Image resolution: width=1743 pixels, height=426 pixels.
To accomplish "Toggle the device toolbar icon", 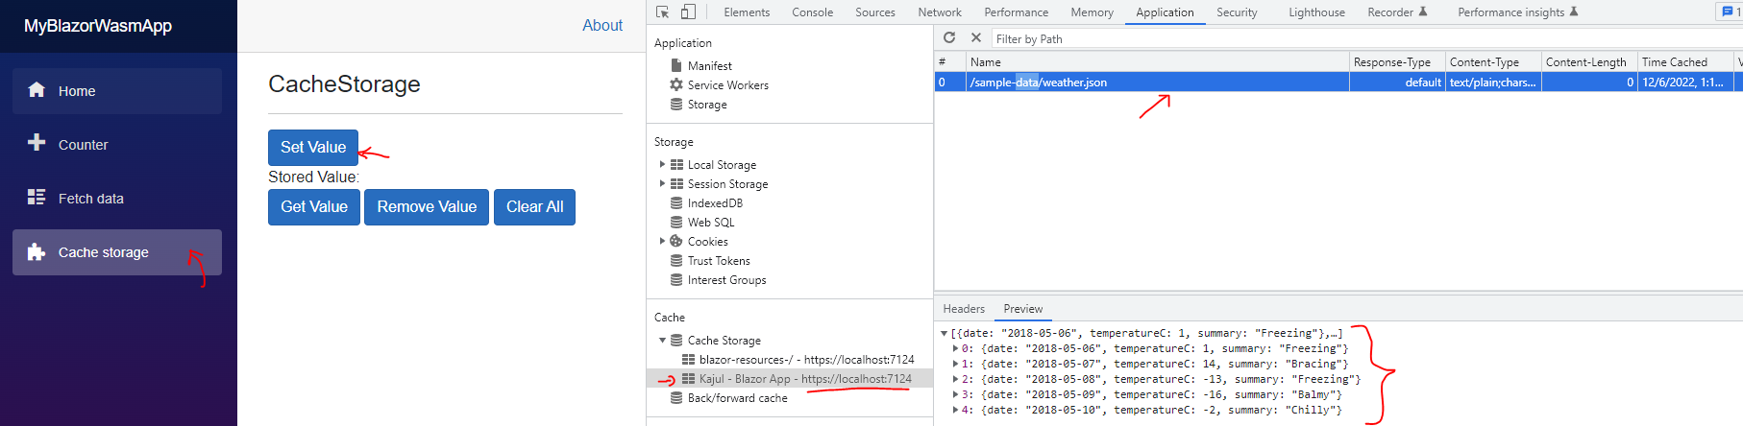I will (688, 12).
